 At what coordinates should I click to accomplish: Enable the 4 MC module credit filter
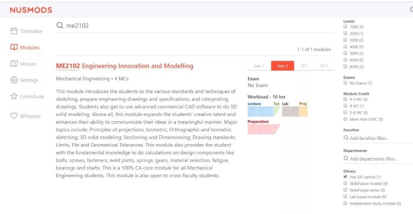pos(345,106)
